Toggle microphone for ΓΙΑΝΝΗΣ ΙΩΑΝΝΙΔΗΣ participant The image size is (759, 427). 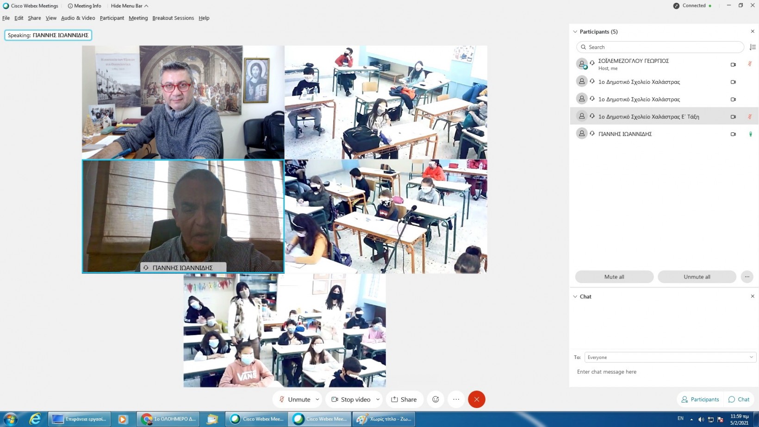(750, 134)
